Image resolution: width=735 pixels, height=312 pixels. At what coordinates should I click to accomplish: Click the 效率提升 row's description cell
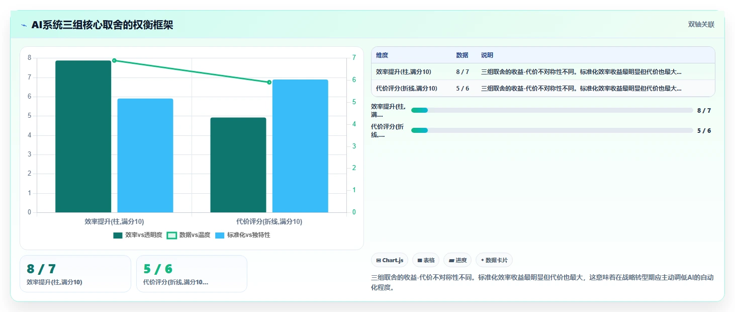coord(581,72)
